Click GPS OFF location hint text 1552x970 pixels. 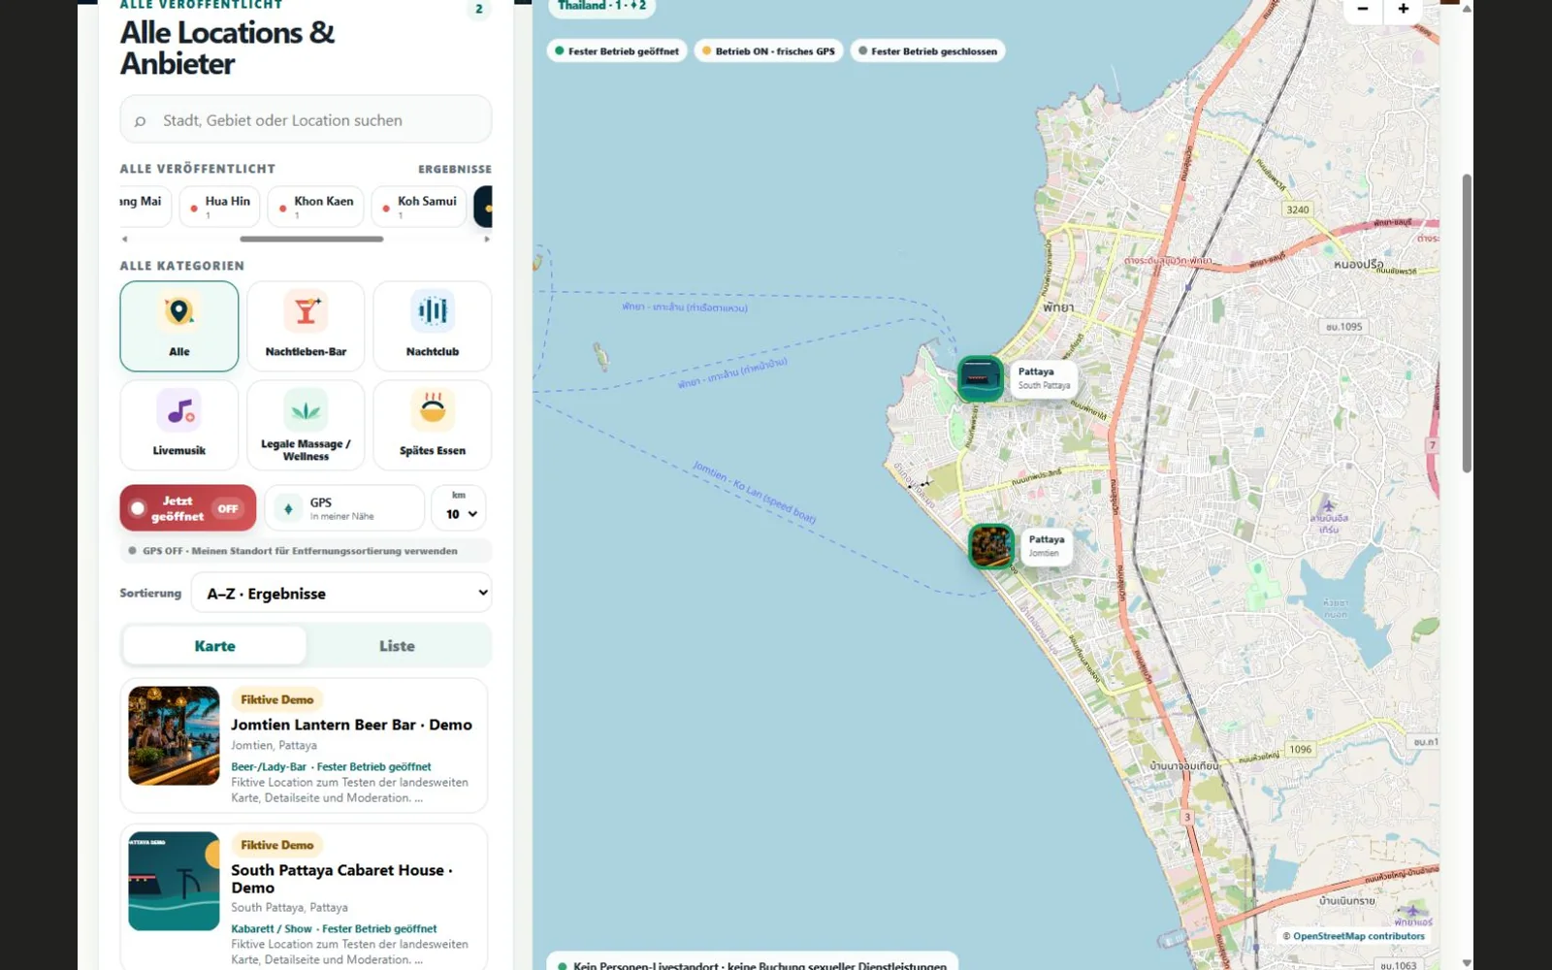(x=300, y=551)
